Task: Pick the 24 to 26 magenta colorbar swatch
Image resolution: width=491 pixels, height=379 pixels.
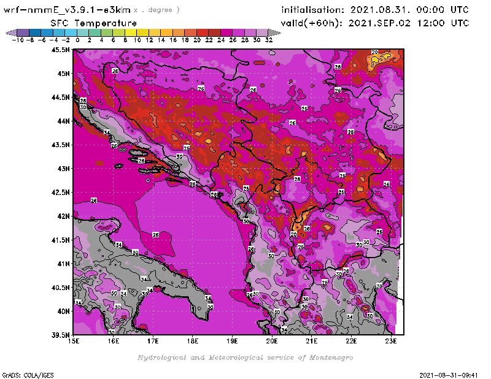Action: (x=226, y=33)
